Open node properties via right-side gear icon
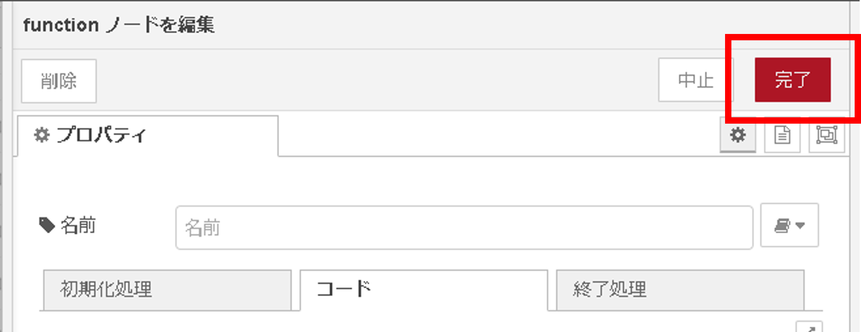Viewport: 861px width, 332px height. (738, 135)
